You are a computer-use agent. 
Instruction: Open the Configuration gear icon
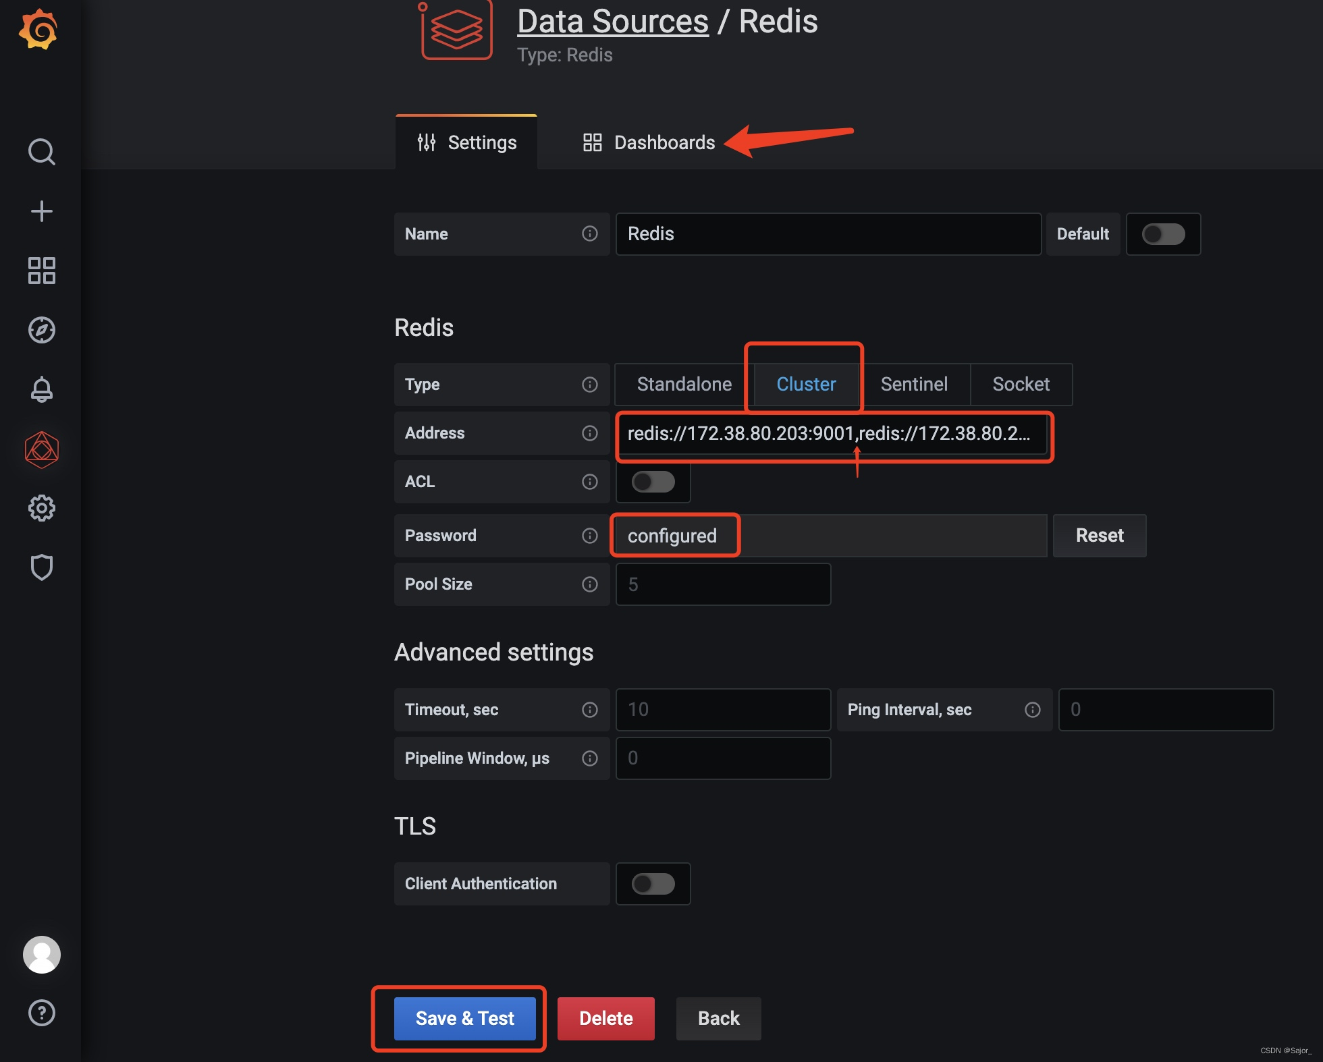click(41, 508)
